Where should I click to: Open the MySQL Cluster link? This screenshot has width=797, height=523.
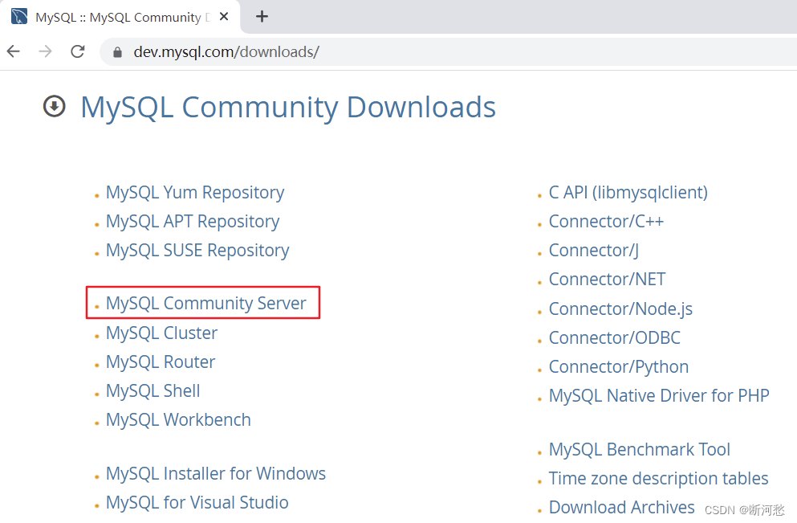pyautogui.click(x=161, y=332)
